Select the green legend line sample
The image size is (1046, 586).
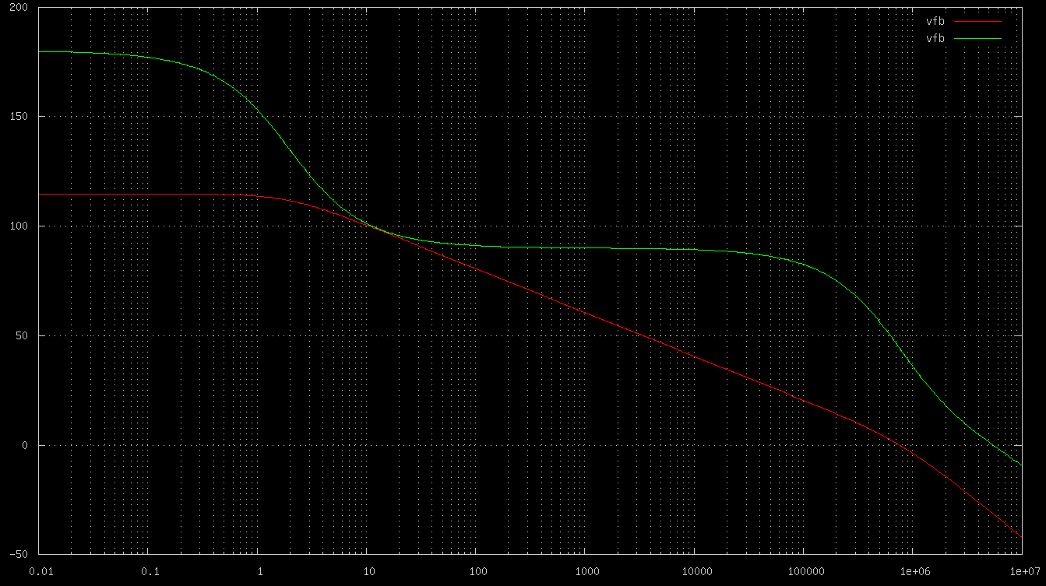[977, 37]
